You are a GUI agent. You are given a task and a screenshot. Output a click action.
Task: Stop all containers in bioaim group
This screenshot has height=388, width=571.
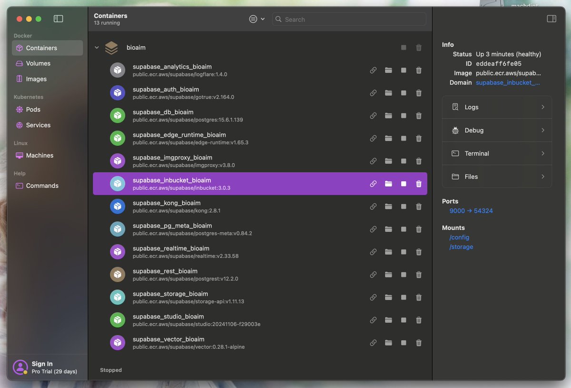(404, 47)
